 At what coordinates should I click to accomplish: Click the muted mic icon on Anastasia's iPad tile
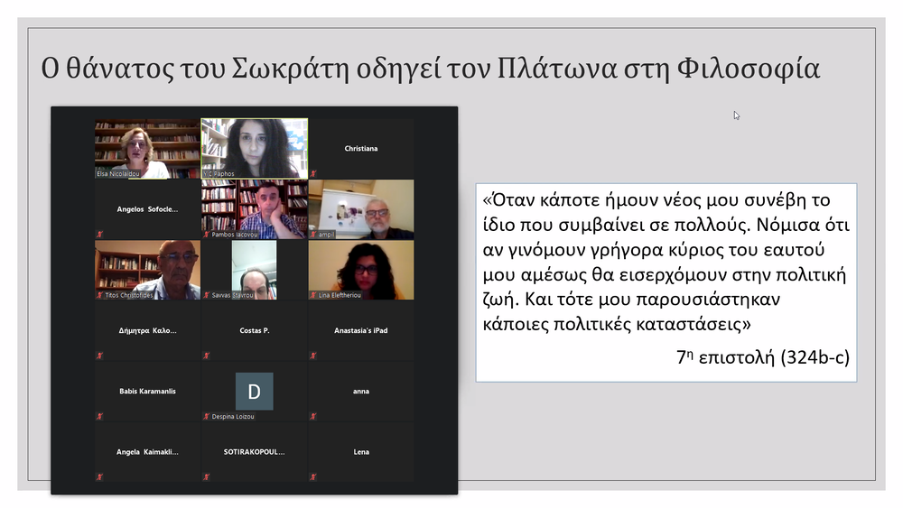pyautogui.click(x=313, y=356)
